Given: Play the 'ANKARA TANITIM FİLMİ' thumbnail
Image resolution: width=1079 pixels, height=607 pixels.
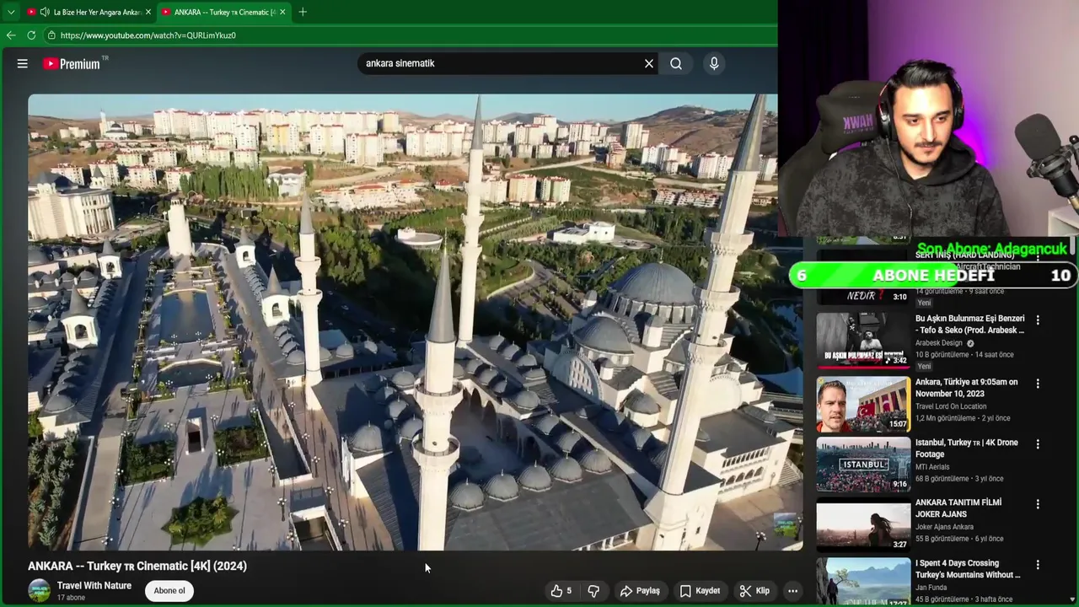Looking at the screenshot, I should (x=863, y=524).
